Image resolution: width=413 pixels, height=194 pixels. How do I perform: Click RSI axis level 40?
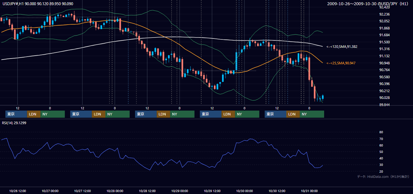(x=381, y=158)
